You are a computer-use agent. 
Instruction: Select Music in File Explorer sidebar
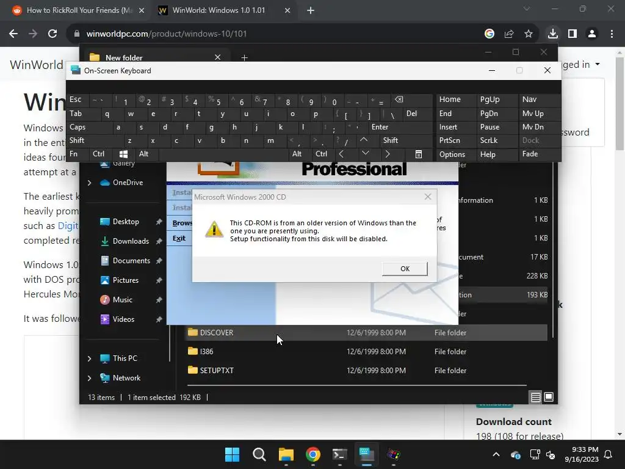[122, 300]
